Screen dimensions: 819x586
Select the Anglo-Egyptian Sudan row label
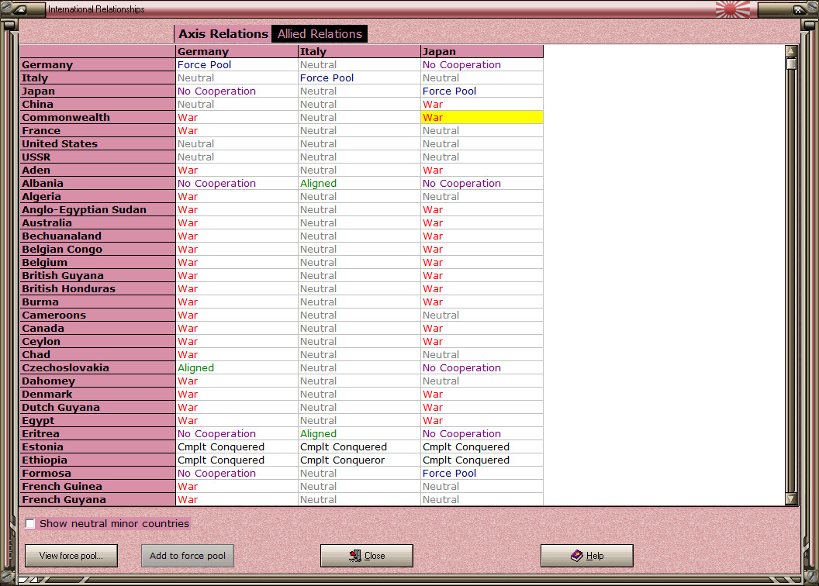point(98,210)
